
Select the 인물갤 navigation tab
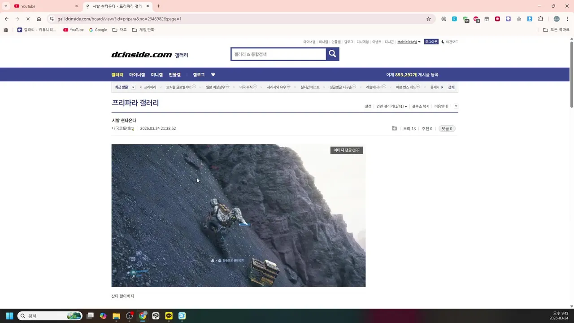pyautogui.click(x=174, y=75)
